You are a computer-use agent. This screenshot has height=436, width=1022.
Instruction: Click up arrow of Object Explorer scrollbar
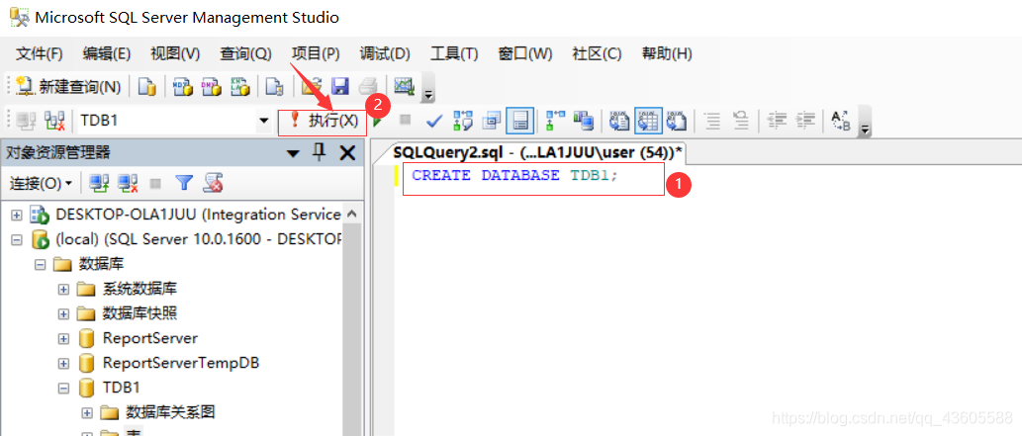[x=350, y=214]
